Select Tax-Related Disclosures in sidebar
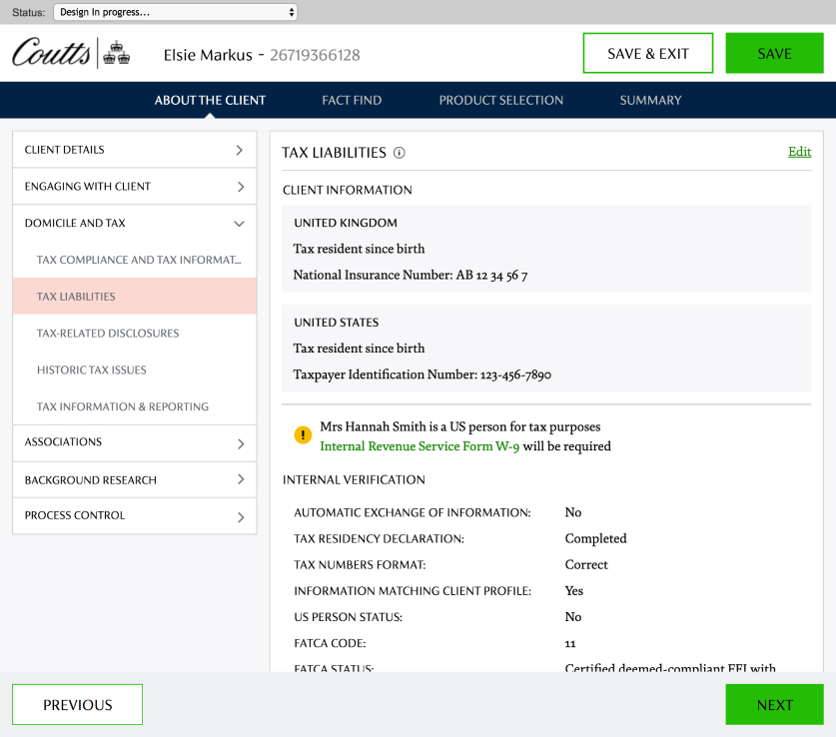 point(108,334)
